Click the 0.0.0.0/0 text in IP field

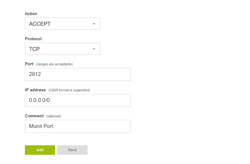[39, 100]
